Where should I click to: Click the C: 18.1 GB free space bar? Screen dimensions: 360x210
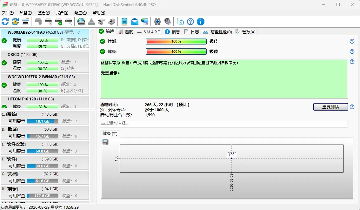[43, 121]
